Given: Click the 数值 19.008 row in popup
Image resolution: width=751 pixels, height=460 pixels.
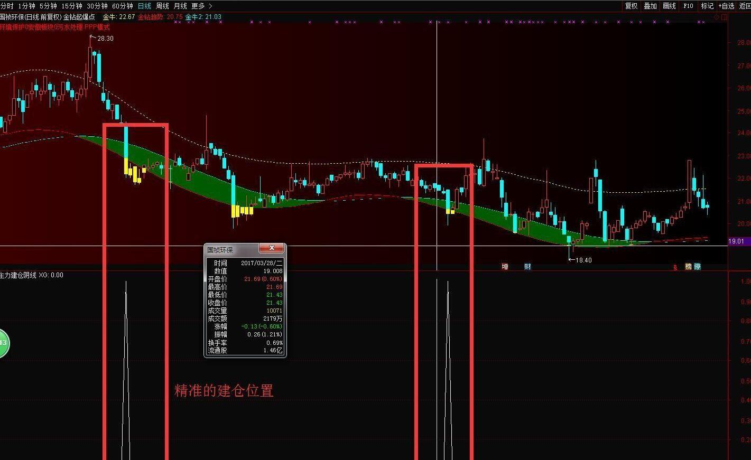Looking at the screenshot, I should (245, 271).
